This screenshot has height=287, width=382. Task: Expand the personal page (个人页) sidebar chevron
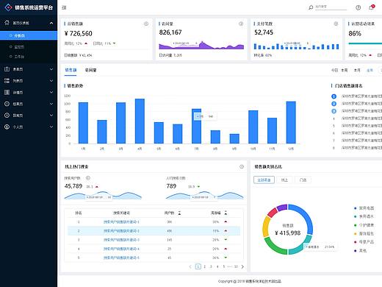click(51, 127)
